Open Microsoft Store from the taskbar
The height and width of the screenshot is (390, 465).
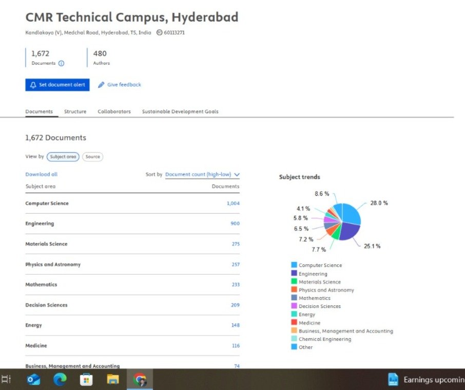point(86,380)
